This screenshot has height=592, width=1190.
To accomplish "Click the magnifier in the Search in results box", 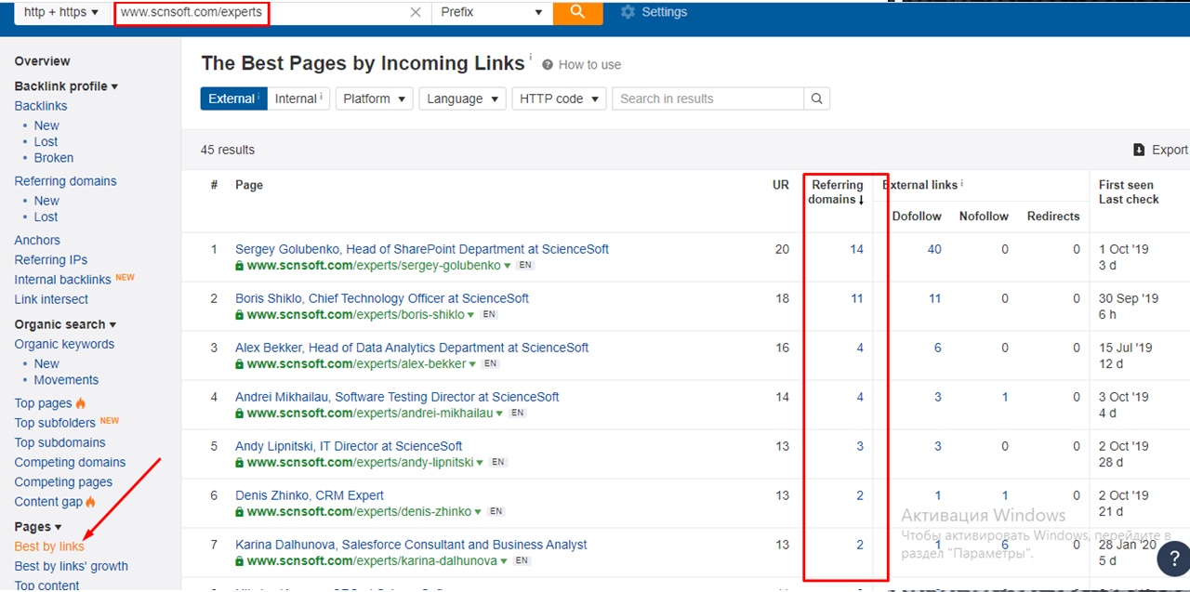I will tap(815, 98).
